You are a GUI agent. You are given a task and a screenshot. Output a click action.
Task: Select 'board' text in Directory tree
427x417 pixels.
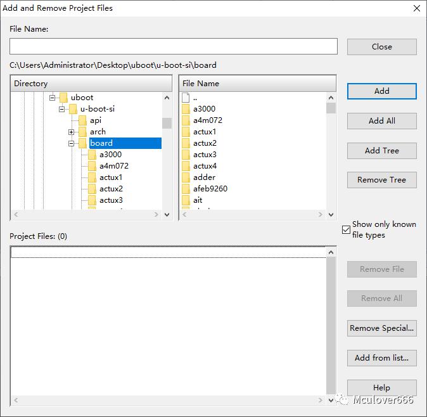point(101,143)
